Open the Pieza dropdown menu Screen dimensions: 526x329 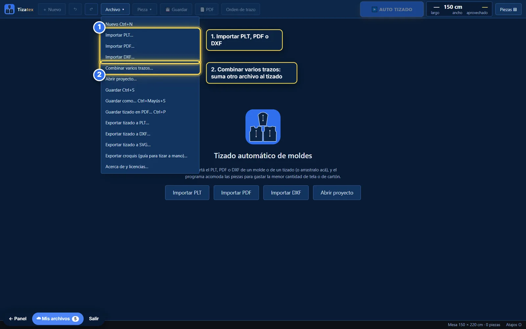click(x=145, y=10)
